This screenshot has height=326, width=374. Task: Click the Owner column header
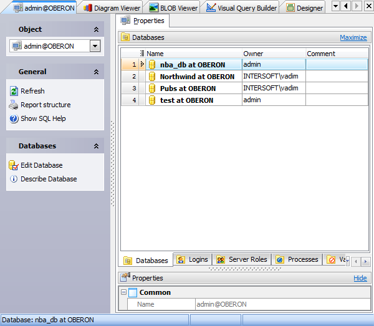tap(253, 54)
